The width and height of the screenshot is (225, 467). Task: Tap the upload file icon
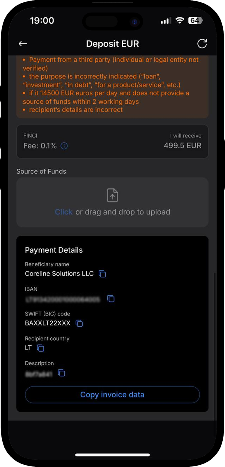[x=112, y=195]
